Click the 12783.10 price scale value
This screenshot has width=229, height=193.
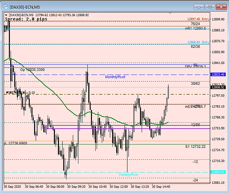[218, 106]
